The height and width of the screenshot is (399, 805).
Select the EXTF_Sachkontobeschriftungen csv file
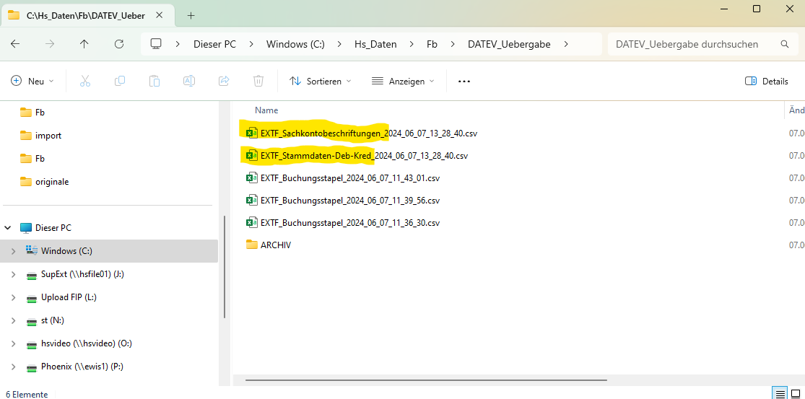coord(368,133)
